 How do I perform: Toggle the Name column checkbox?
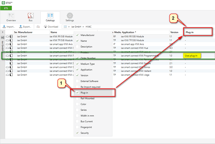[77, 41]
